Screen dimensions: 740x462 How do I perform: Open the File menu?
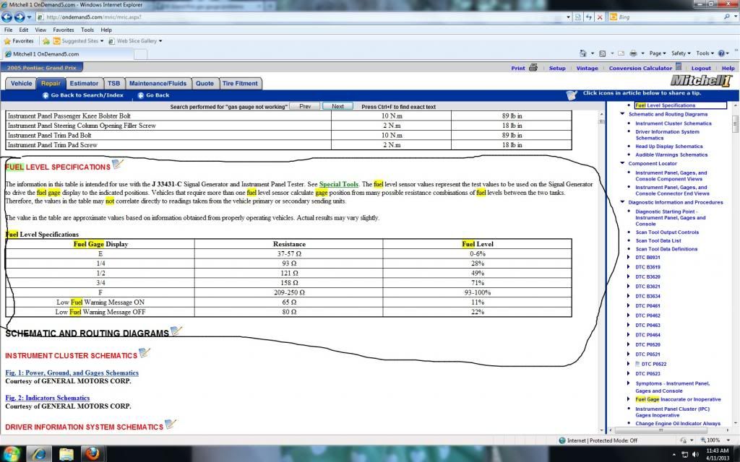tap(9, 30)
